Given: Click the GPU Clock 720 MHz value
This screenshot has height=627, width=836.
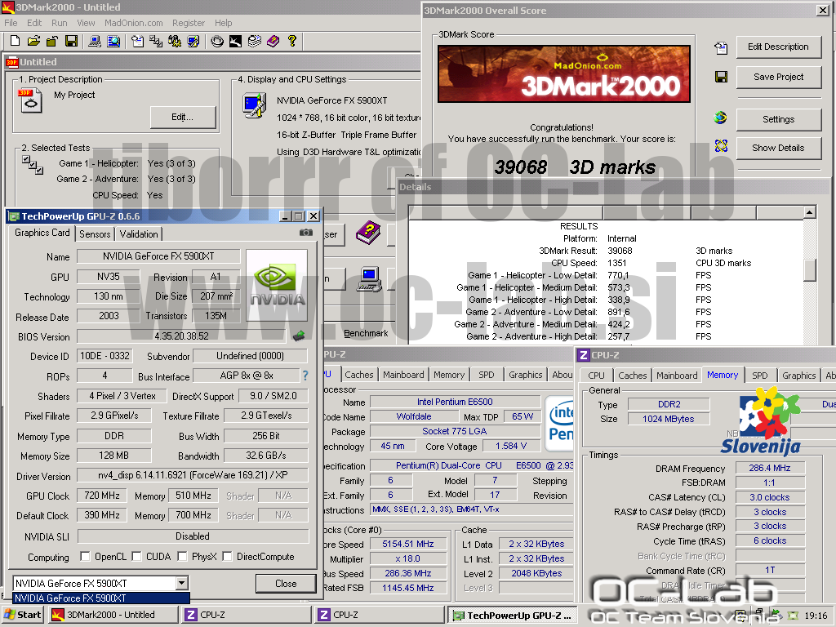Looking at the screenshot, I should click(x=102, y=496).
